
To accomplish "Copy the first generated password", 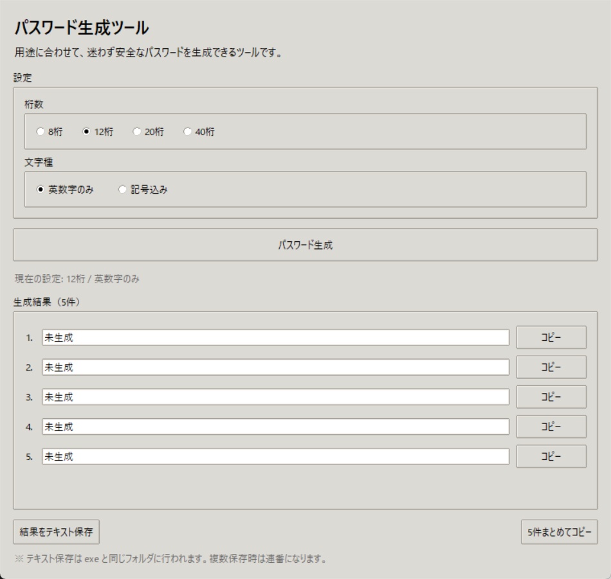I will (552, 335).
